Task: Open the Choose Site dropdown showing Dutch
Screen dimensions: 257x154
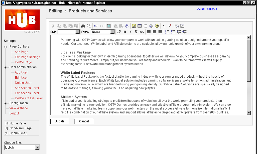Action: (22, 147)
